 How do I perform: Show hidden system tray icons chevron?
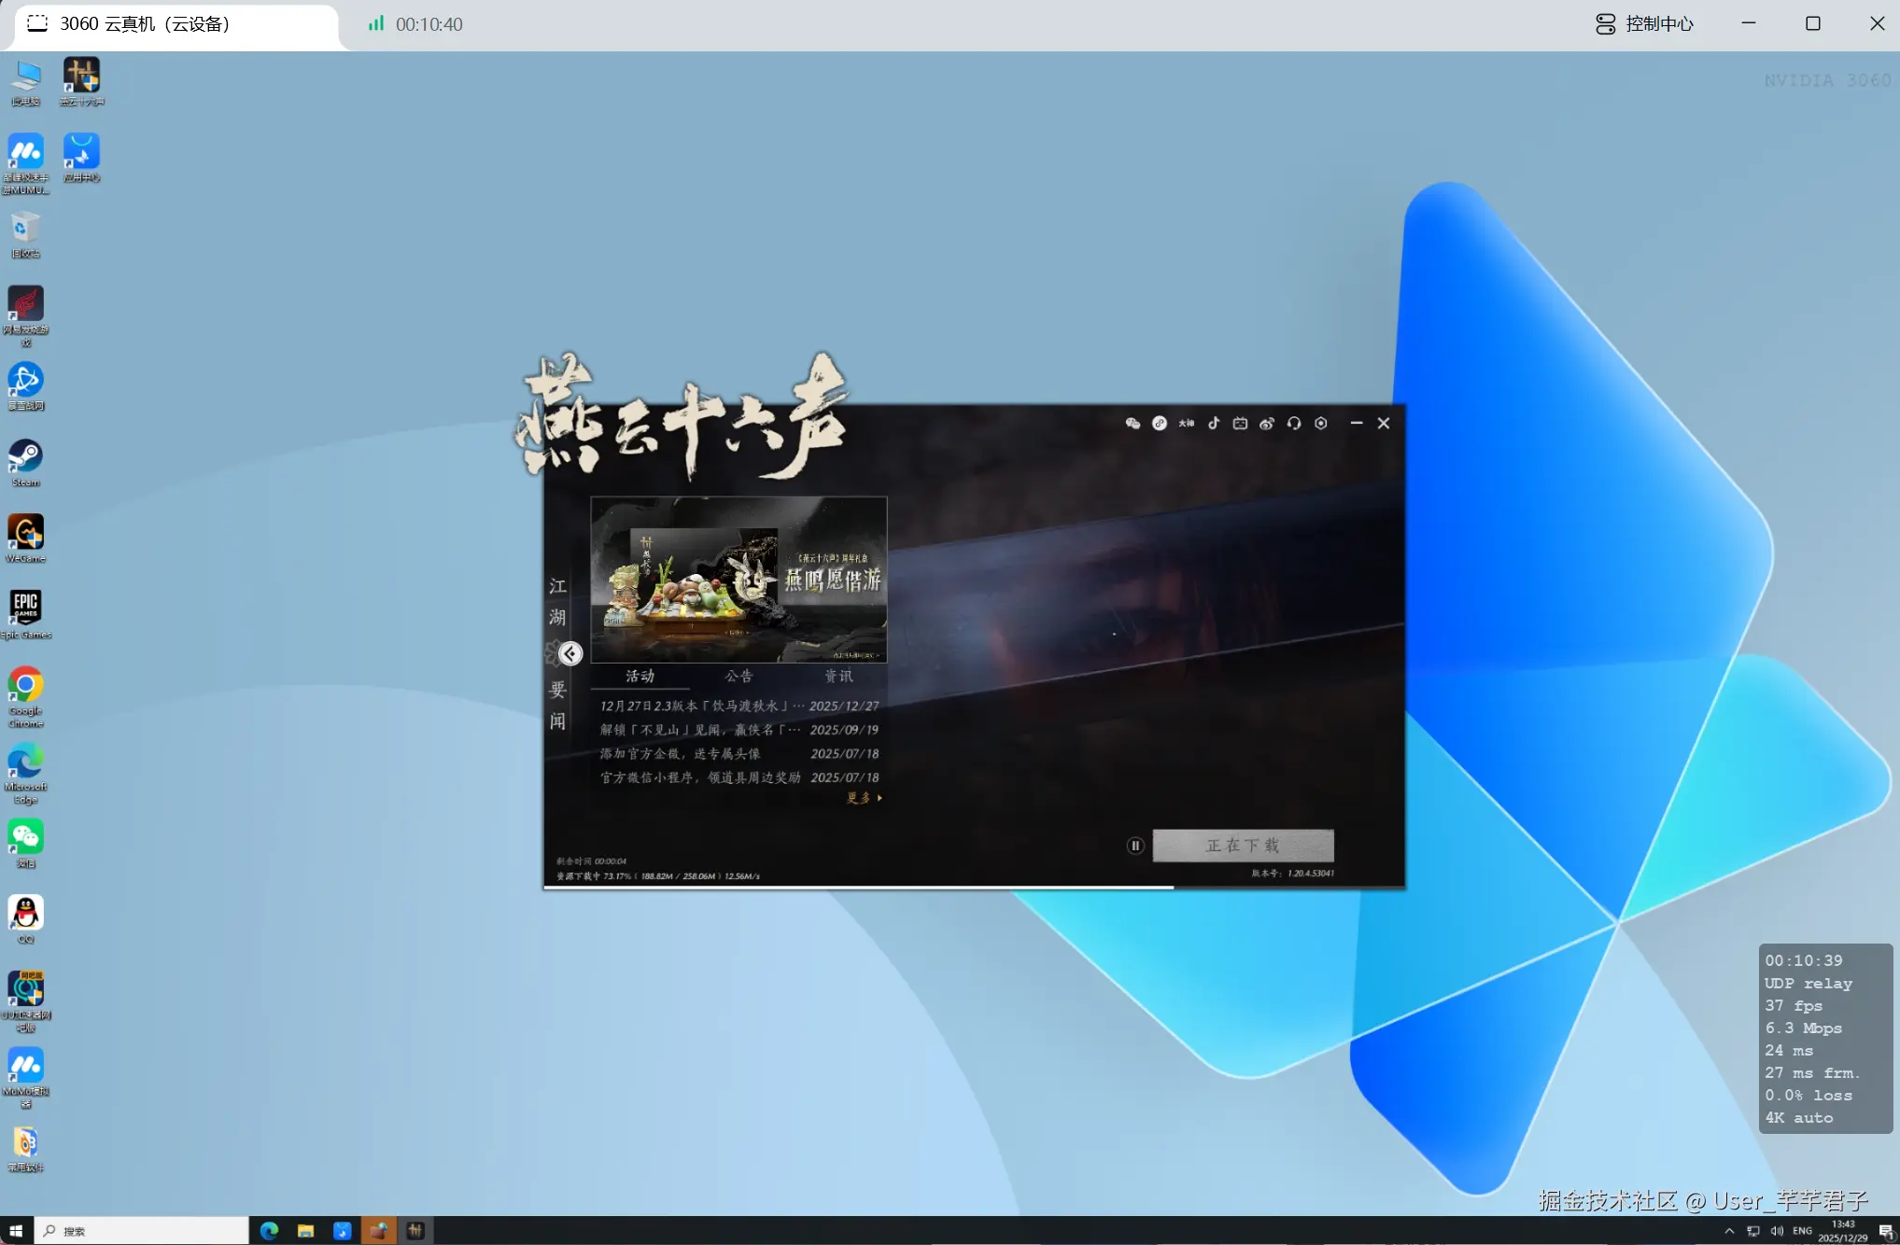[x=1729, y=1231]
